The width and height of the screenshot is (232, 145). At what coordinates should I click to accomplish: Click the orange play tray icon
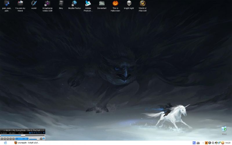(x=206, y=143)
